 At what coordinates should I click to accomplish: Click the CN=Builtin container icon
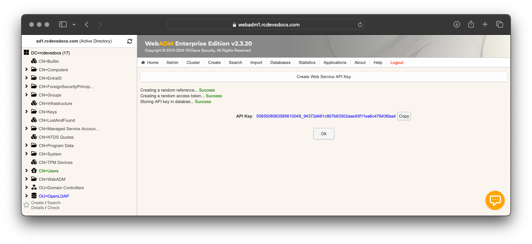point(34,61)
